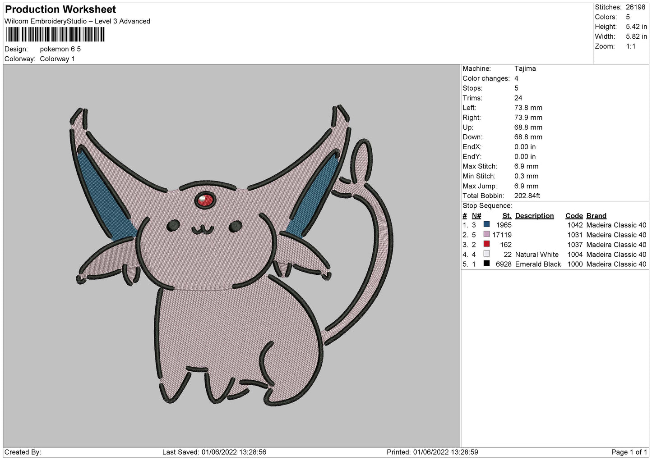Click the Production Worksheet title
The image size is (652, 460).
60,9
